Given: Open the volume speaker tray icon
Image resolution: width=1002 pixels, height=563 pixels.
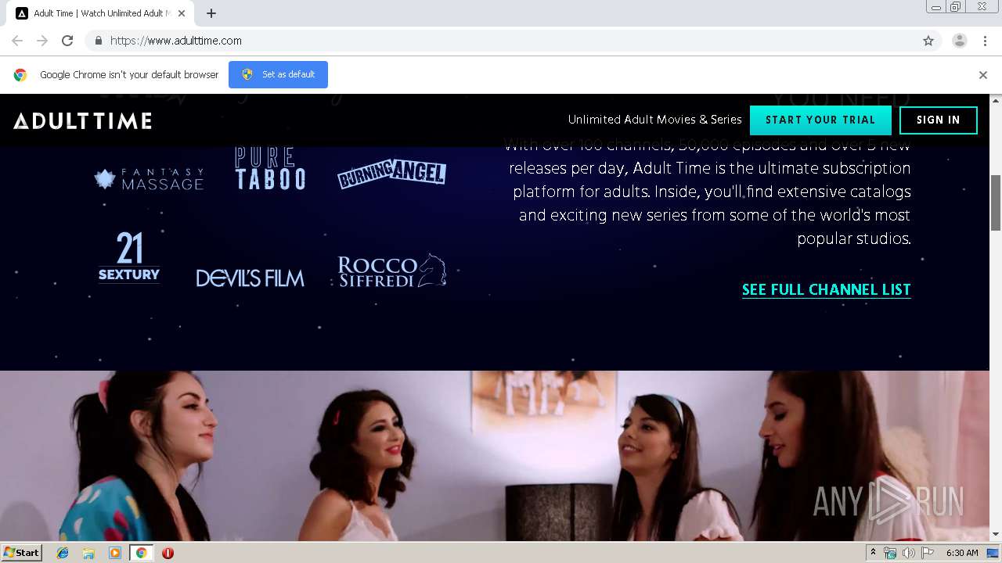Looking at the screenshot, I should point(909,553).
